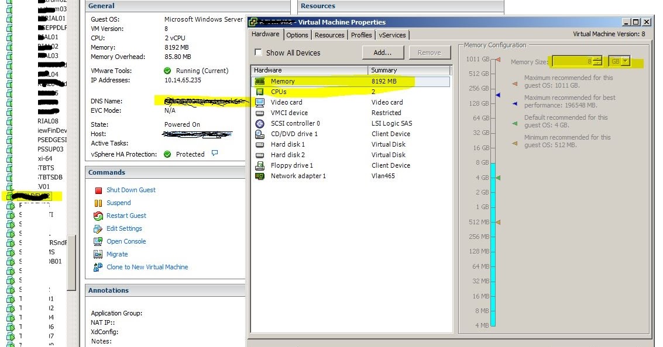Click the Hard disk 1 icon
663x347 pixels.
click(x=260, y=144)
